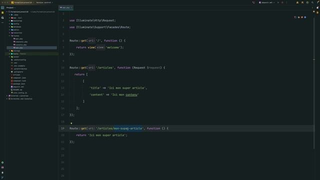Open the Project tool window icon
Screen dimensions: 320x180
point(2,7)
